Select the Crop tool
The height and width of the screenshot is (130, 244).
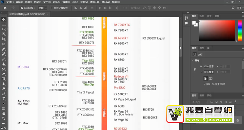coord(4,39)
